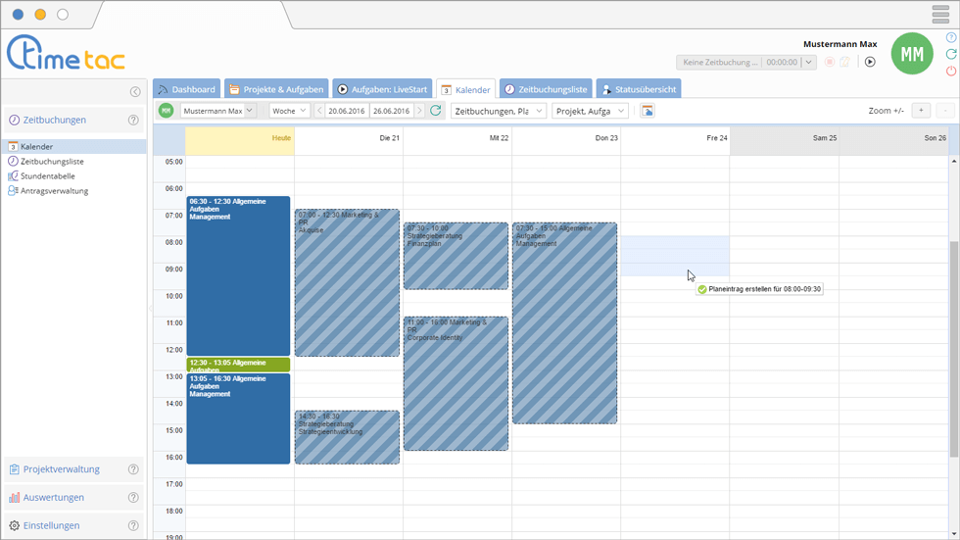Expand the Auswertungen sidebar section

click(54, 497)
